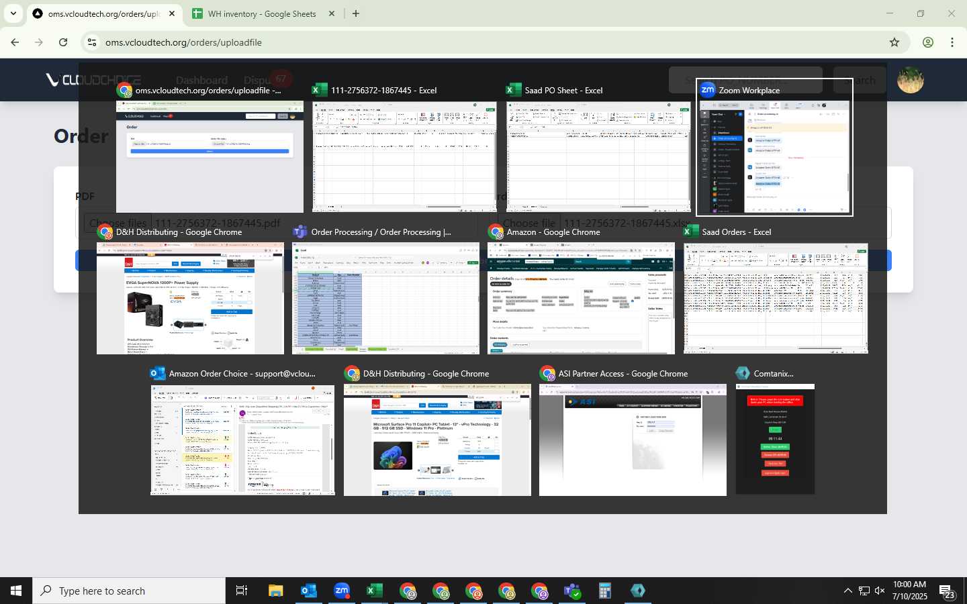The width and height of the screenshot is (967, 604).
Task: Open Microsoft Teams from the taskbar
Action: [572, 591]
